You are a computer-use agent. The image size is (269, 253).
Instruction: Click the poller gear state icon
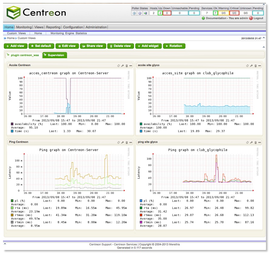pyautogui.click(x=140, y=13)
